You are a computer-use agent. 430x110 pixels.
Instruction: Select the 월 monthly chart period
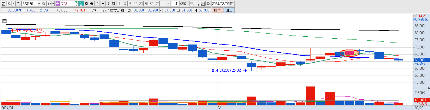point(91,4)
